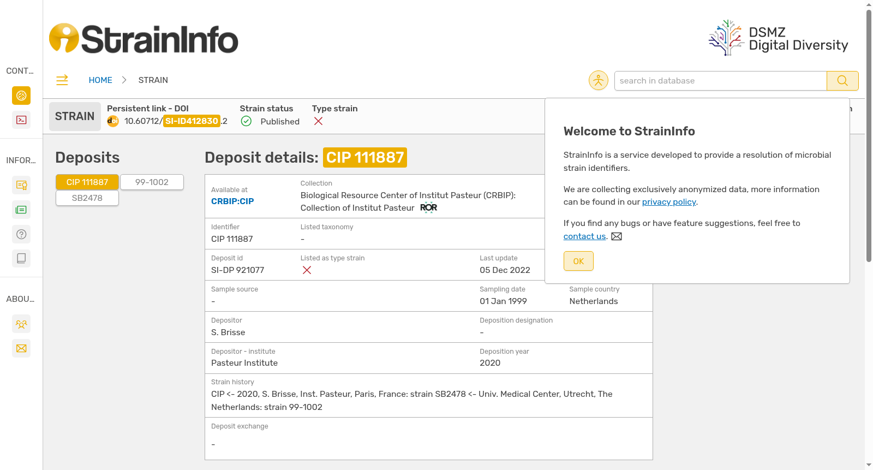Open the envelope contact sidebar icon
The width and height of the screenshot is (873, 470).
click(x=21, y=348)
